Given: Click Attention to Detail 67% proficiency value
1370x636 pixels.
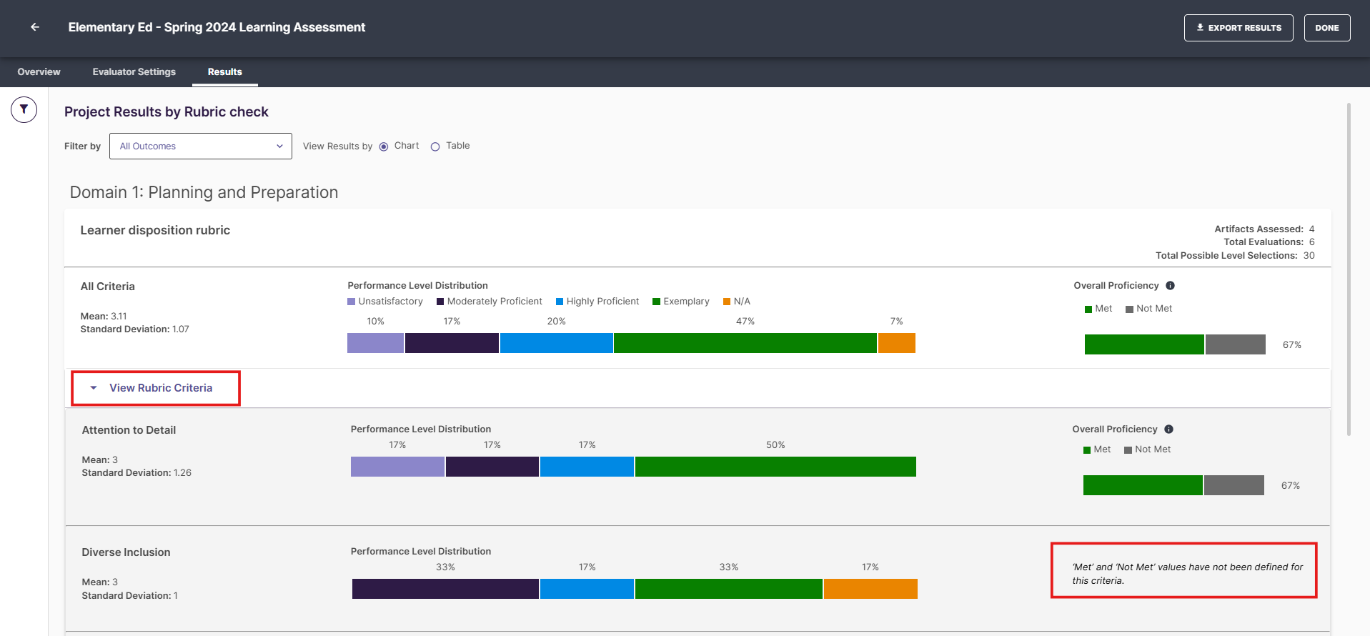Looking at the screenshot, I should coord(1290,486).
